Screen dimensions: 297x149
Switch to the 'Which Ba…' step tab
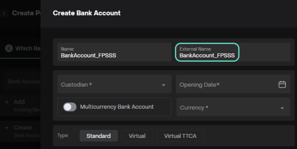click(x=26, y=48)
